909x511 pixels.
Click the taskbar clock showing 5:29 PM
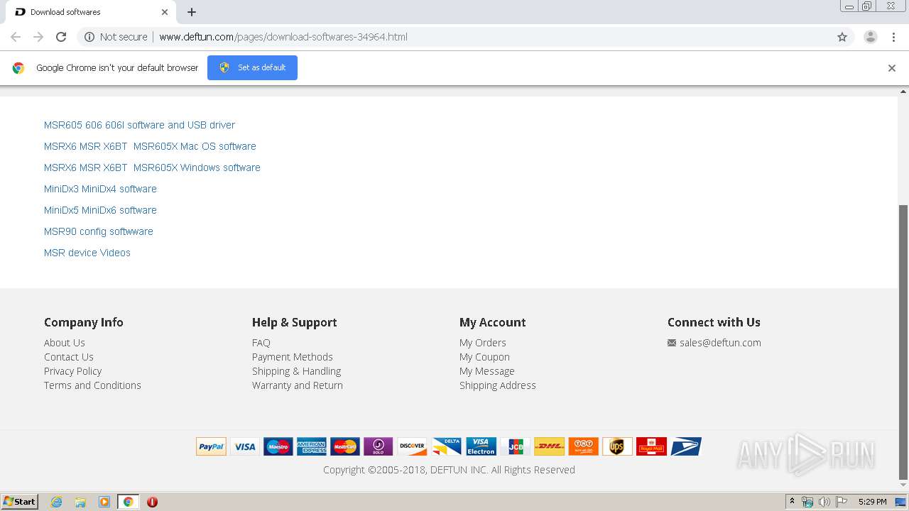(872, 502)
